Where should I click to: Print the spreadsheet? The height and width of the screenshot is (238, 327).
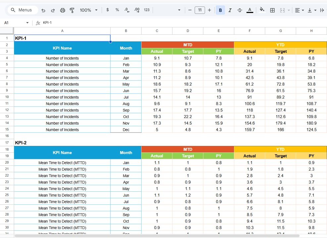tap(63, 10)
